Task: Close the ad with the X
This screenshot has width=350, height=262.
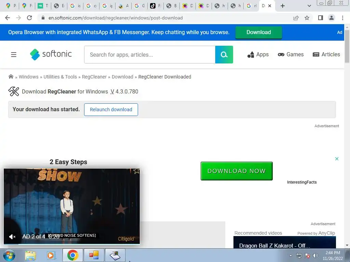Action: (x=337, y=159)
